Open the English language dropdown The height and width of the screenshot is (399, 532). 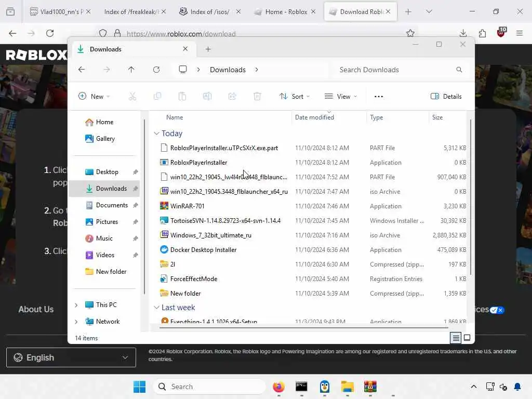point(71,357)
